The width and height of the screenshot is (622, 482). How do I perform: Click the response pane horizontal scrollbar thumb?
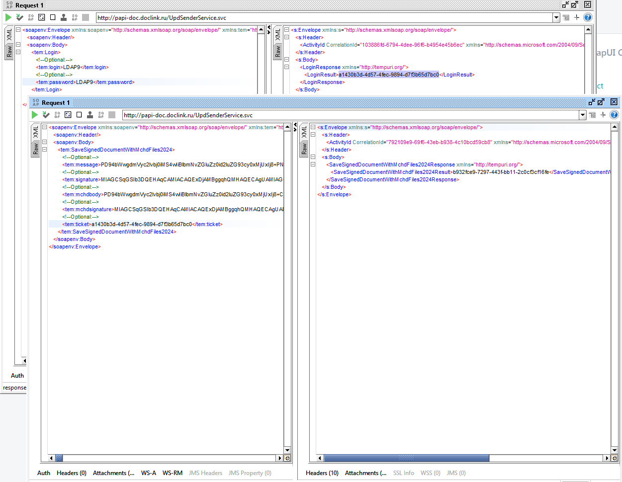coord(407,458)
